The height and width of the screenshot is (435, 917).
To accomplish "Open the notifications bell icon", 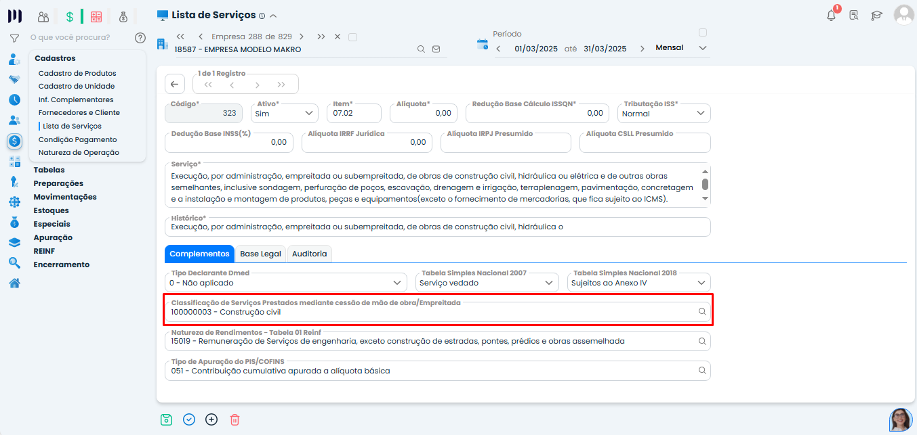I will [x=831, y=15].
